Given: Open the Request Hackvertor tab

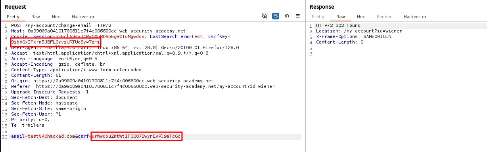Looking at the screenshot, I should point(83,17).
